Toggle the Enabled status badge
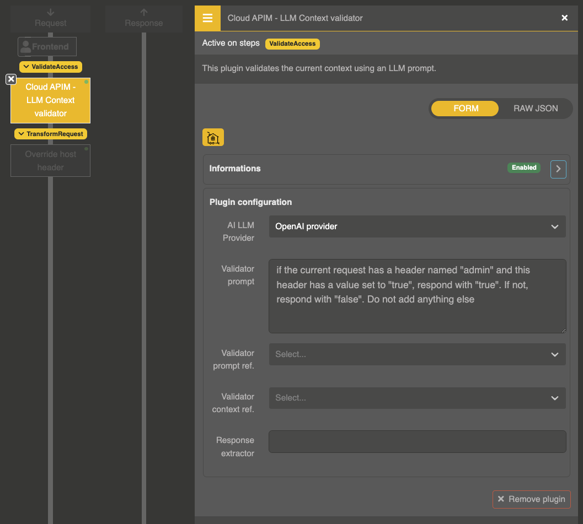The image size is (583, 524). pos(523,168)
